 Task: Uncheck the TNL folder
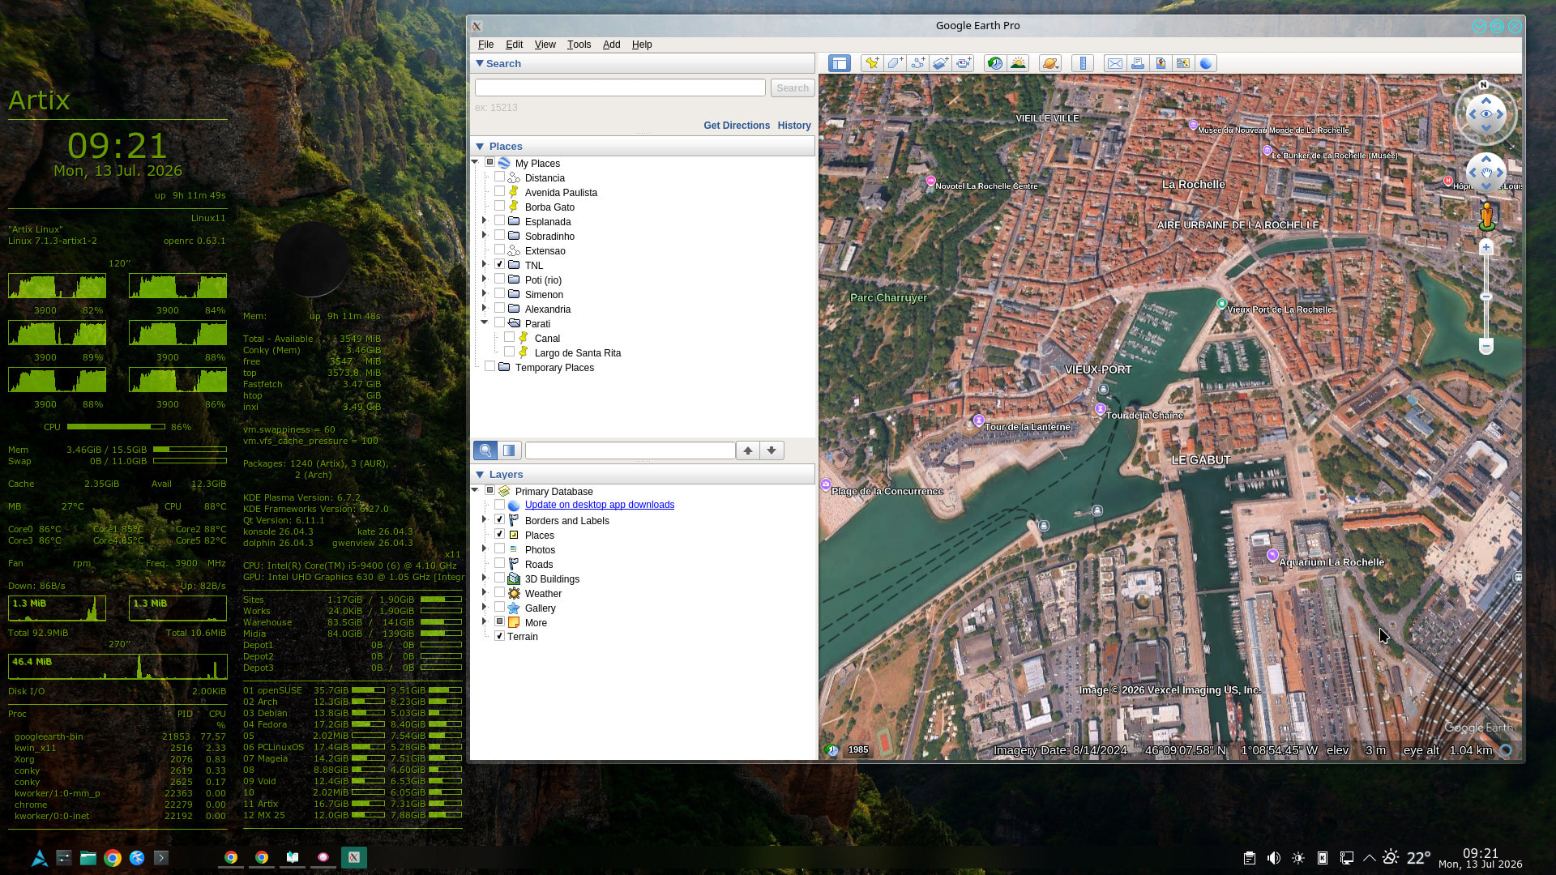coord(499,265)
